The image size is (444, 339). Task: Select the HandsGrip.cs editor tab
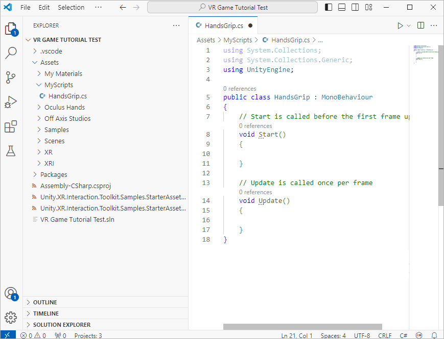tap(223, 25)
